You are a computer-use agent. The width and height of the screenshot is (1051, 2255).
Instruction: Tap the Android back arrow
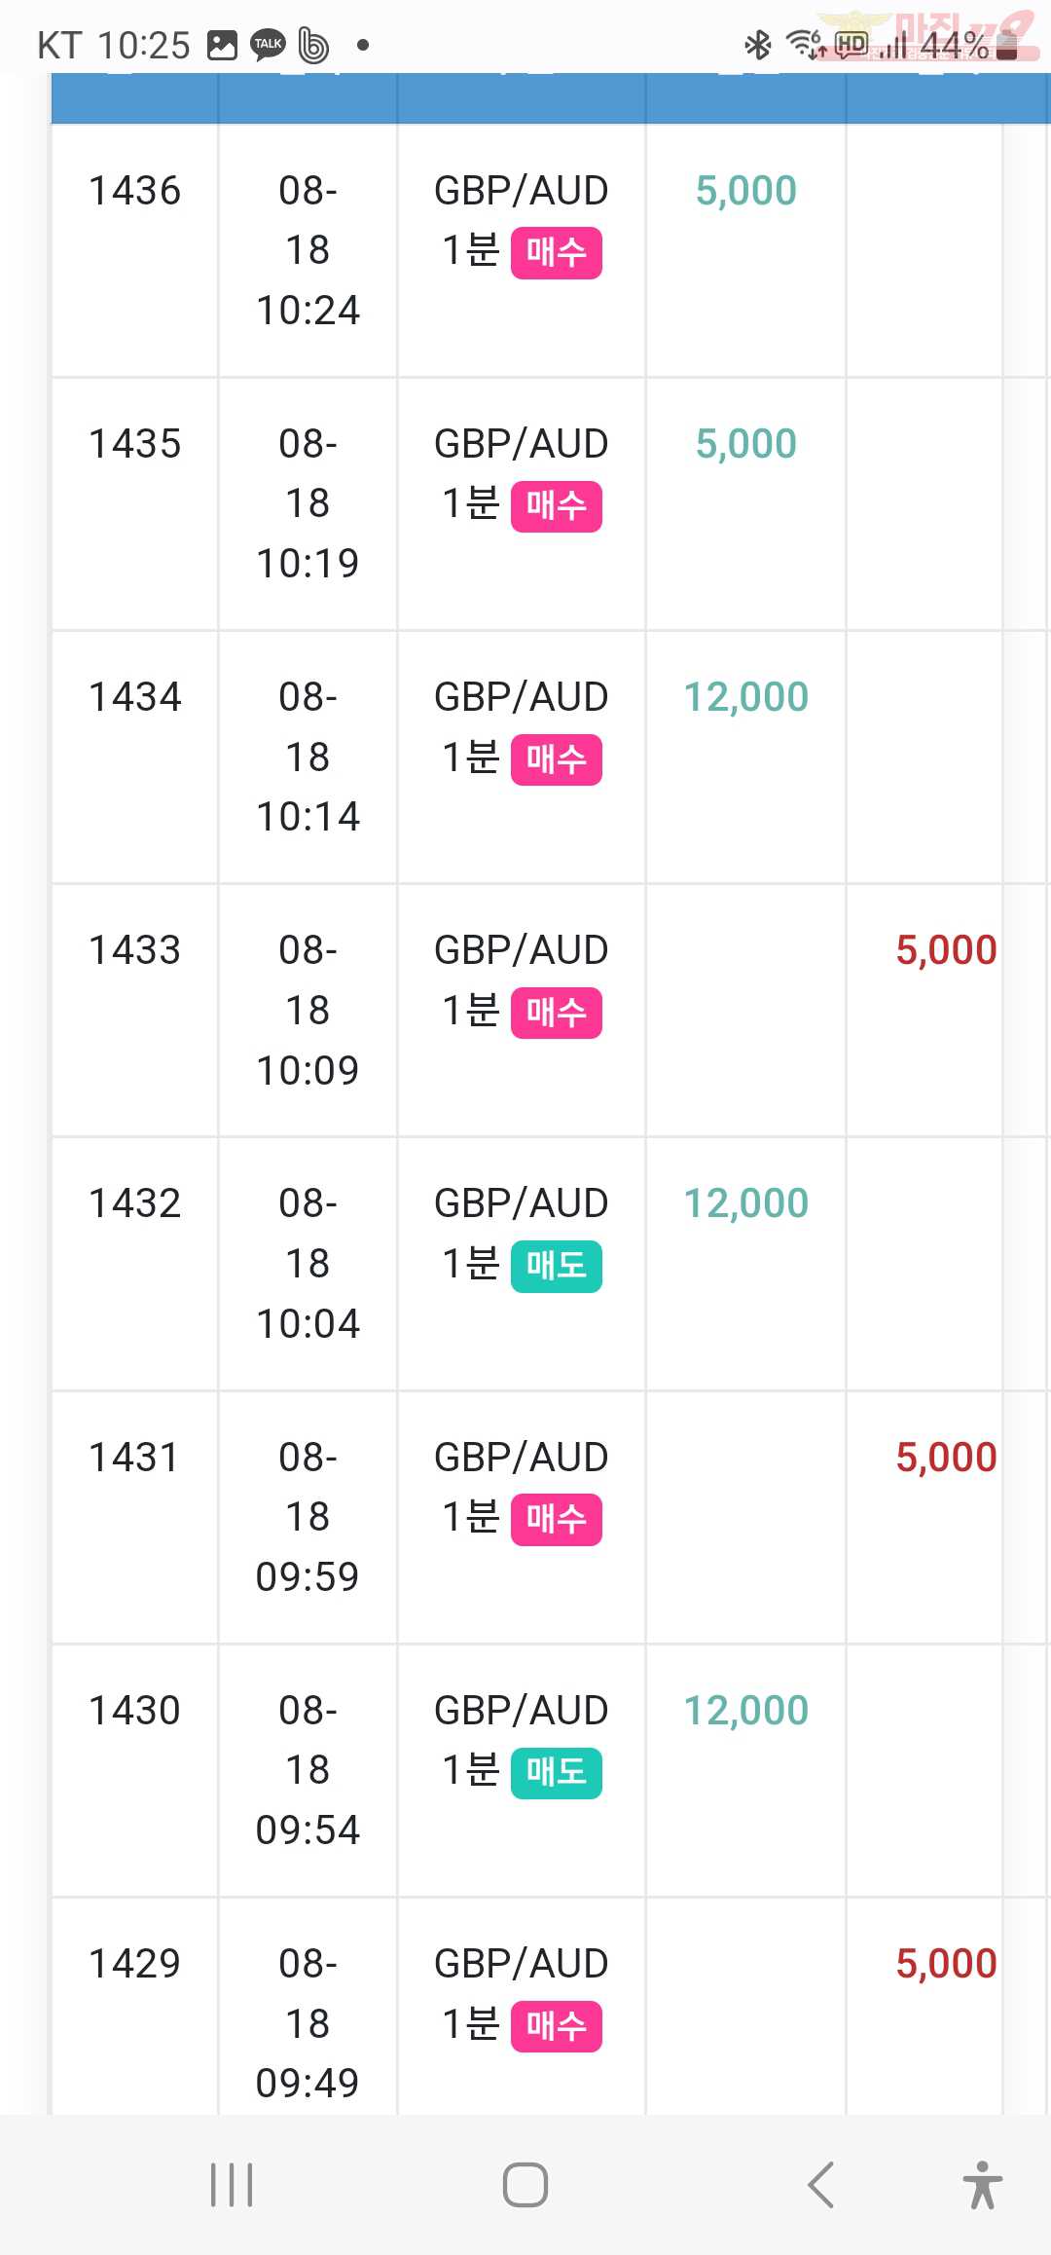tap(821, 2185)
